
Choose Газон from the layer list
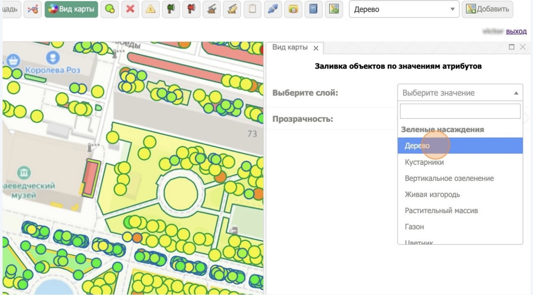[460, 227]
